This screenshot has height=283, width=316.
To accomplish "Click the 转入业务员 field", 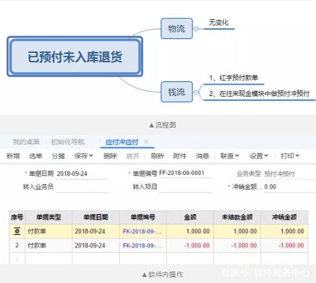I will 82,187.
